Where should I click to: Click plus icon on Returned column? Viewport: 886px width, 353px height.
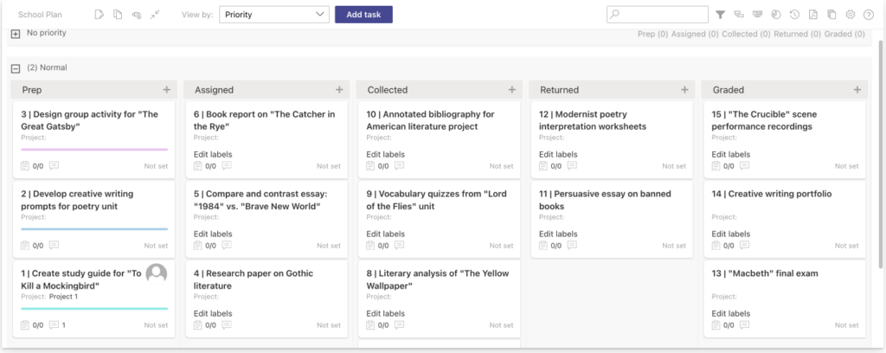tap(685, 89)
